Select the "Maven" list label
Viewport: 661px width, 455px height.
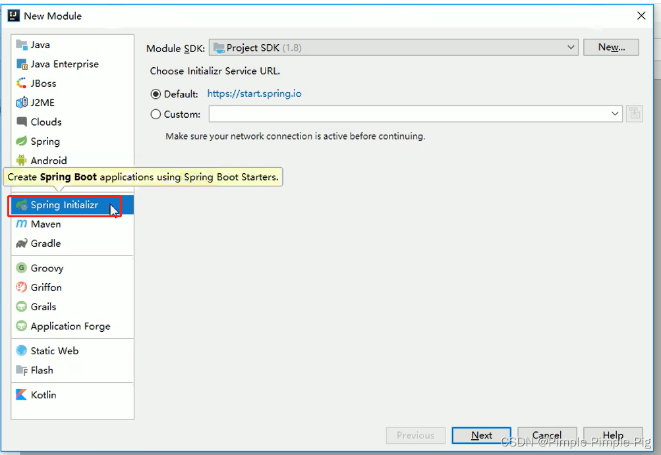[45, 224]
